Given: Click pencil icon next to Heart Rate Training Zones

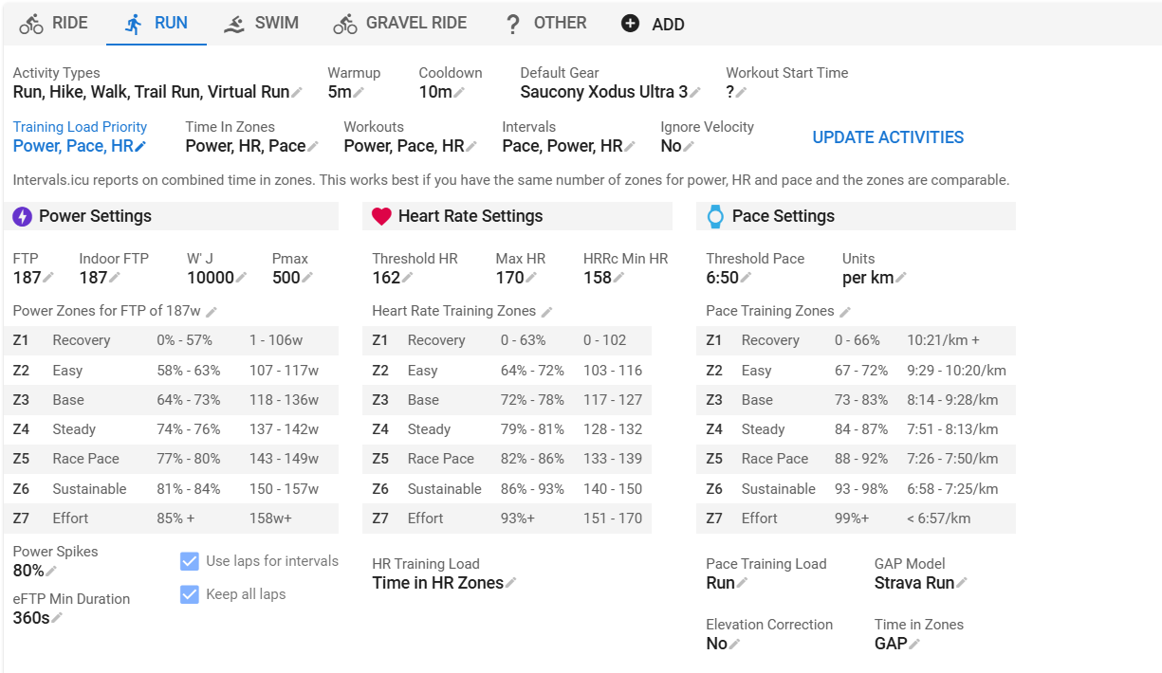Looking at the screenshot, I should coord(546,312).
